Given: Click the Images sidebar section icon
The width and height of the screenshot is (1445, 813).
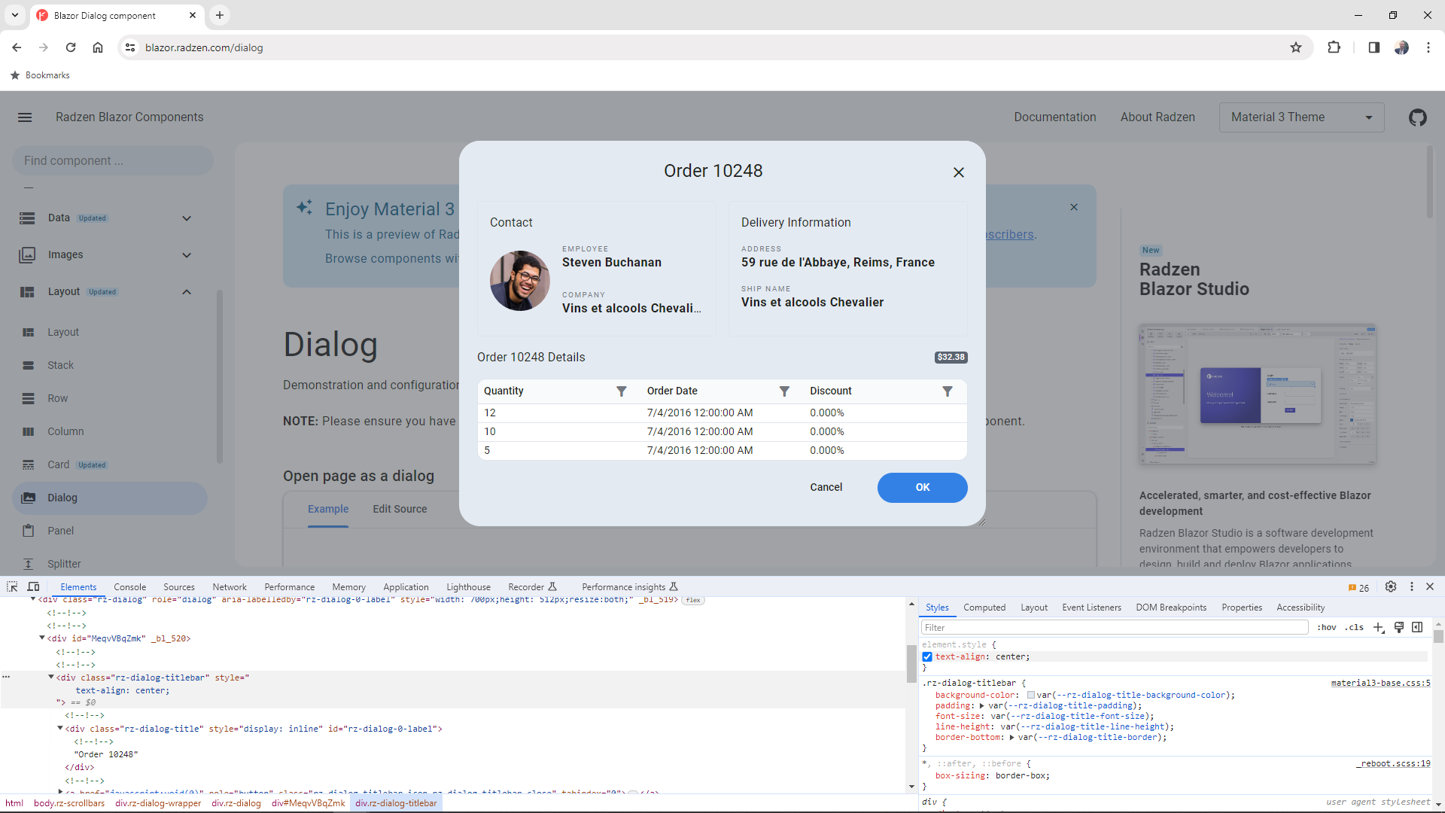Looking at the screenshot, I should tap(27, 255).
